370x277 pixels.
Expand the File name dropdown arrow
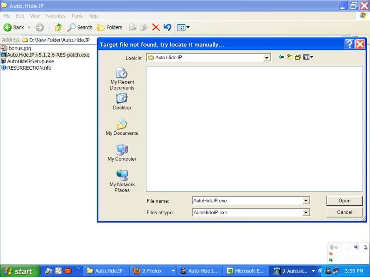coord(306,201)
